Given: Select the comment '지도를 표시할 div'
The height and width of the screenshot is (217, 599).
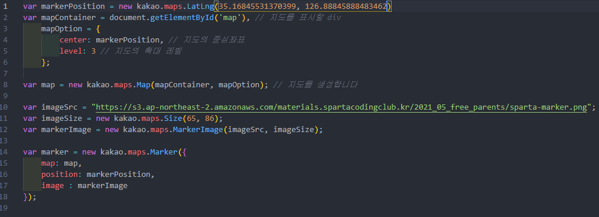Looking at the screenshot, I should pos(298,18).
